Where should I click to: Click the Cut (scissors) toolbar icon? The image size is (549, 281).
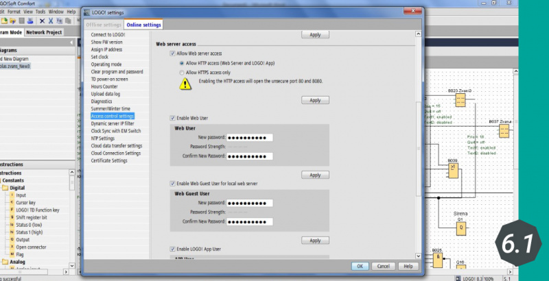[x=51, y=21]
